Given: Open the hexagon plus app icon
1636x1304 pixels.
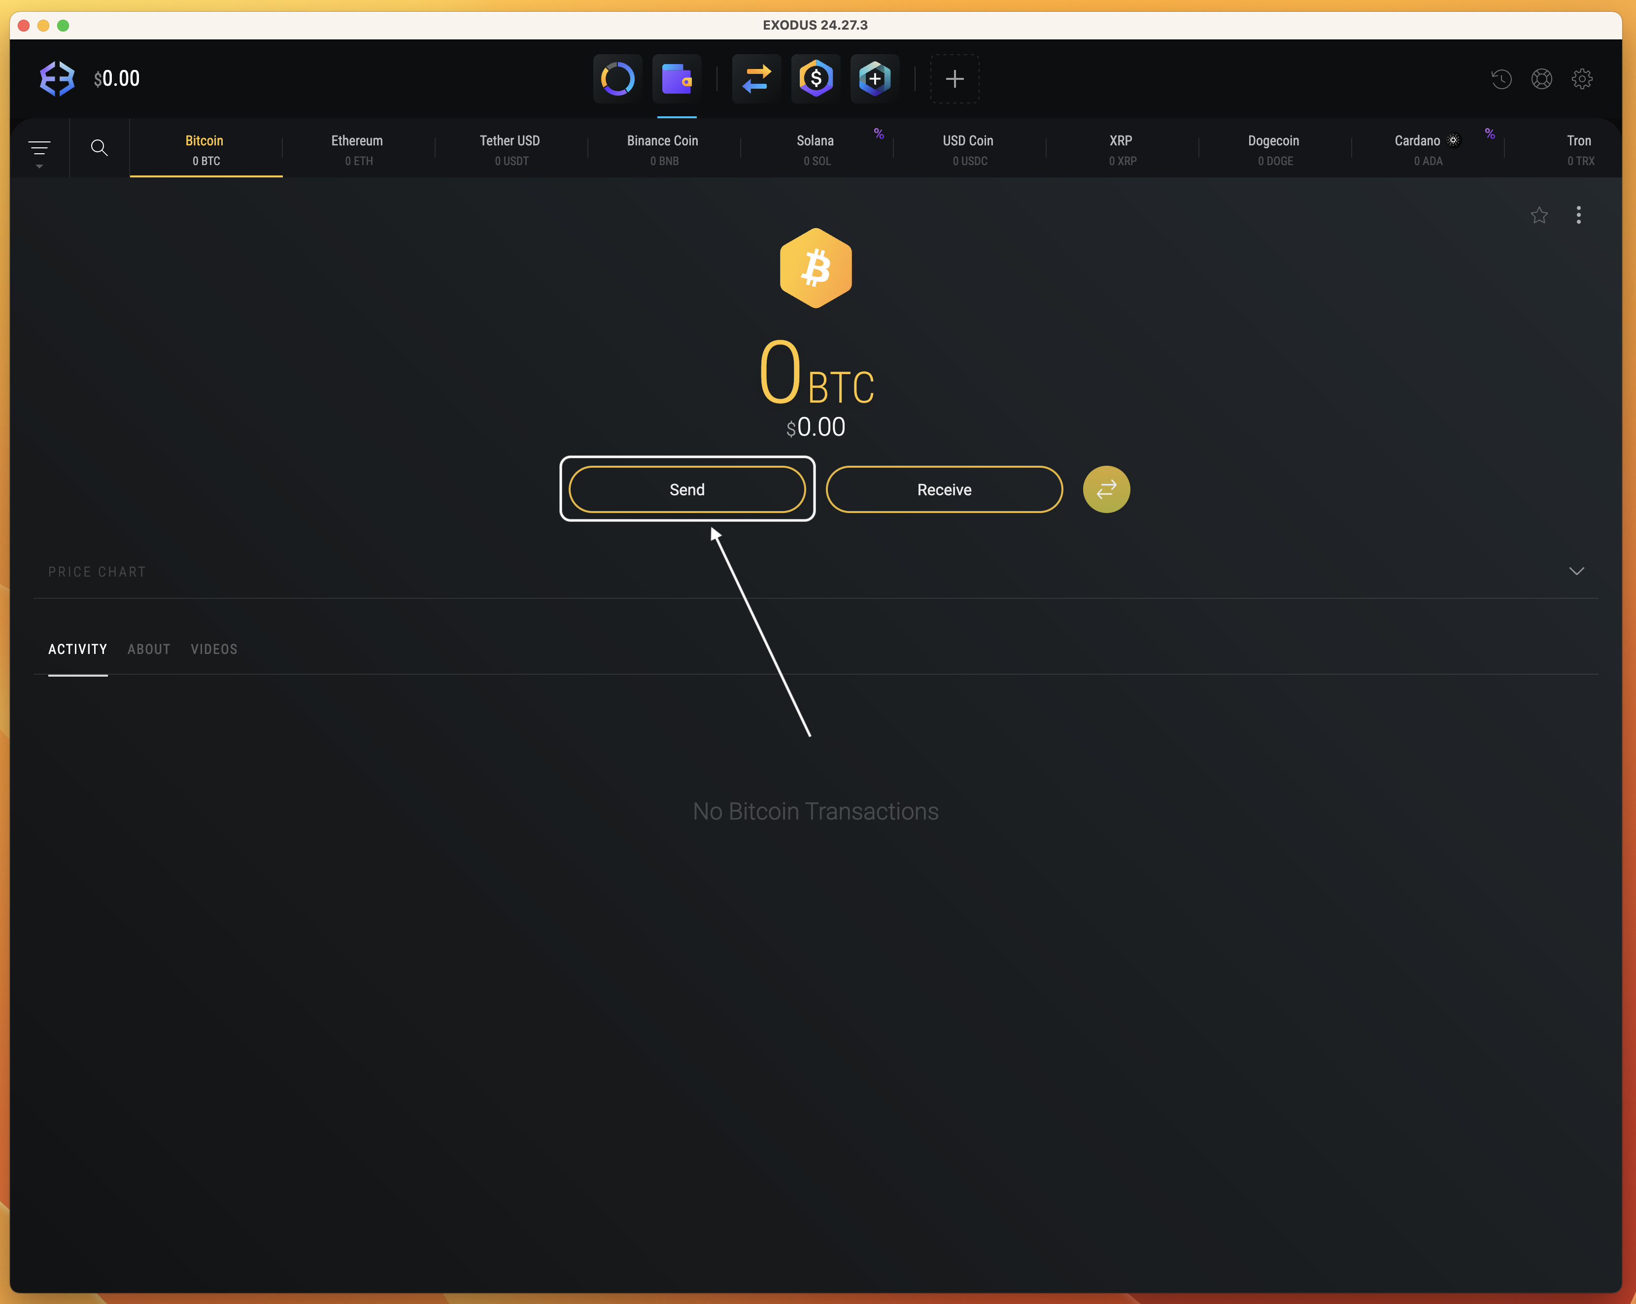Looking at the screenshot, I should click(875, 79).
